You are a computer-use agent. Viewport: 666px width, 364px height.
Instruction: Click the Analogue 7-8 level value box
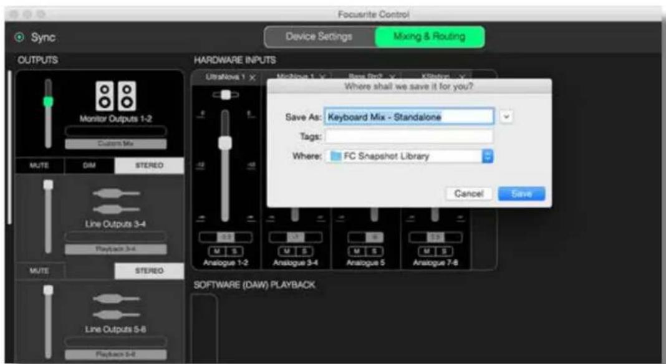pyautogui.click(x=435, y=237)
